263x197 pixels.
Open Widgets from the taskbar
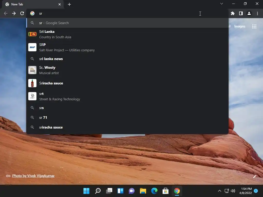(120, 191)
